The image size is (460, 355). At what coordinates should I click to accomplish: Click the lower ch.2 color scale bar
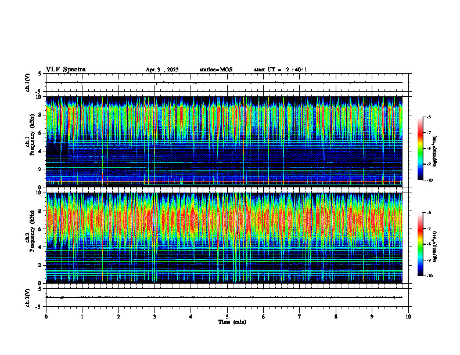coord(420,244)
